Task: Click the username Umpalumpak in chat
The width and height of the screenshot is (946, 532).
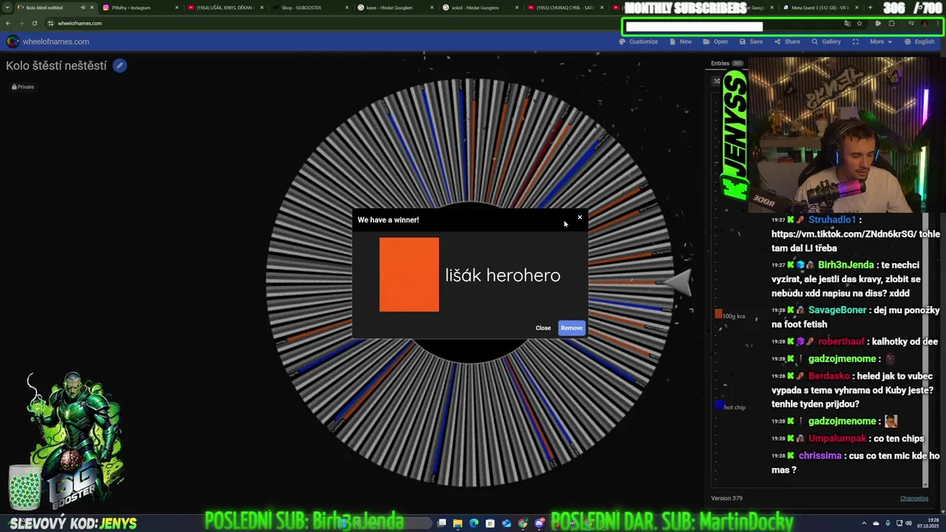Action: click(837, 439)
